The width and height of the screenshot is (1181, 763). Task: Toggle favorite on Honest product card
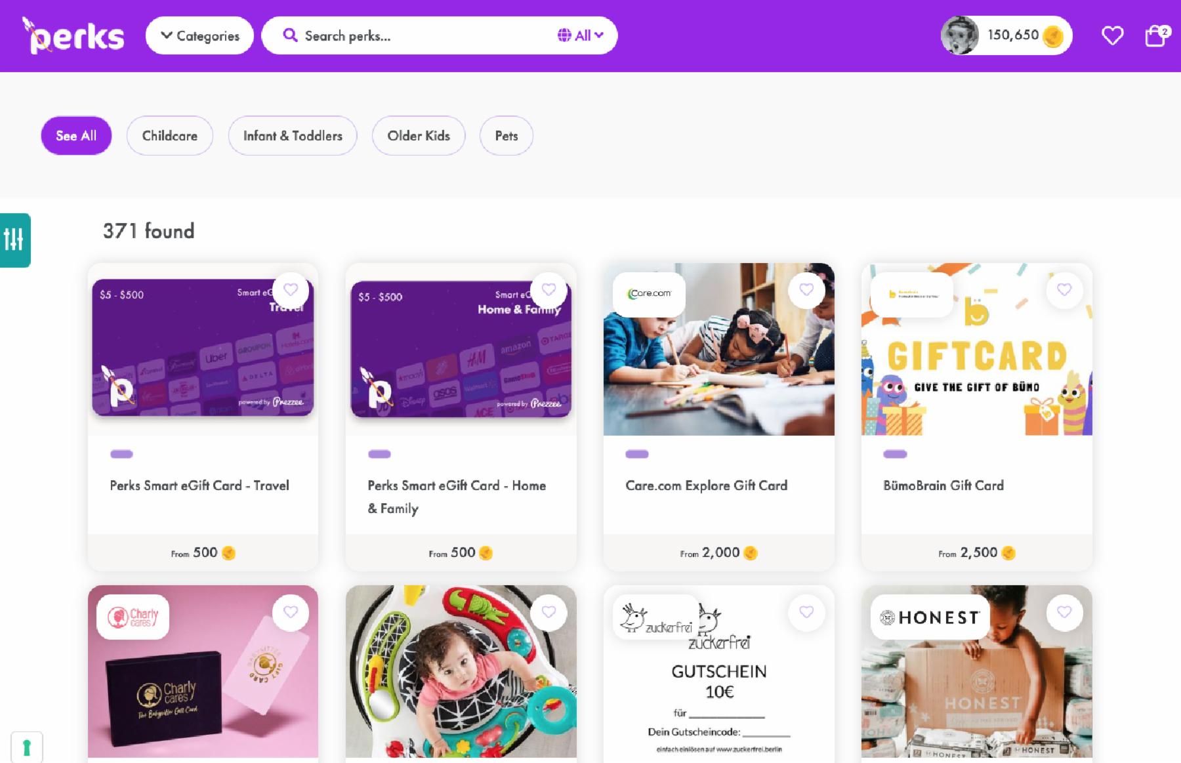[1064, 612]
